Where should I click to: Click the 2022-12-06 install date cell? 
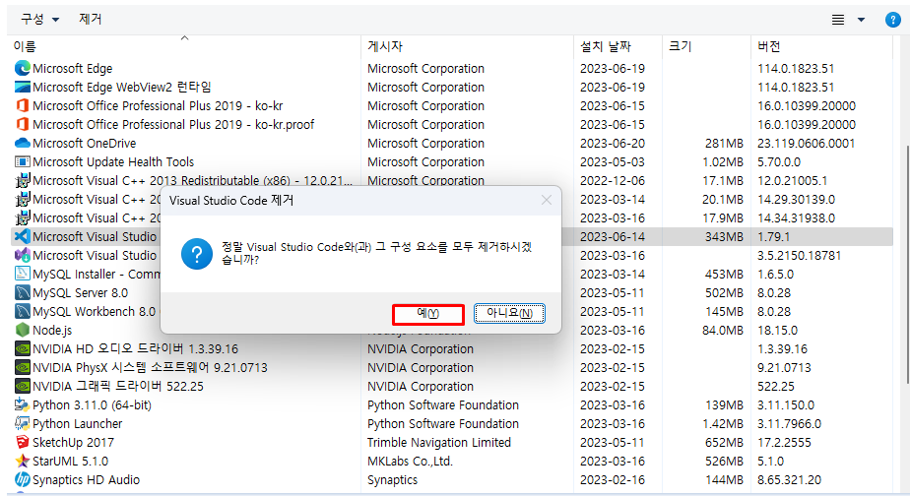click(613, 180)
